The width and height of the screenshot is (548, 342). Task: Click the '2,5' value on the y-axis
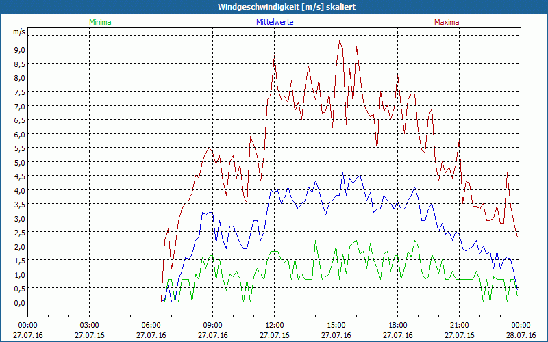[20, 233]
